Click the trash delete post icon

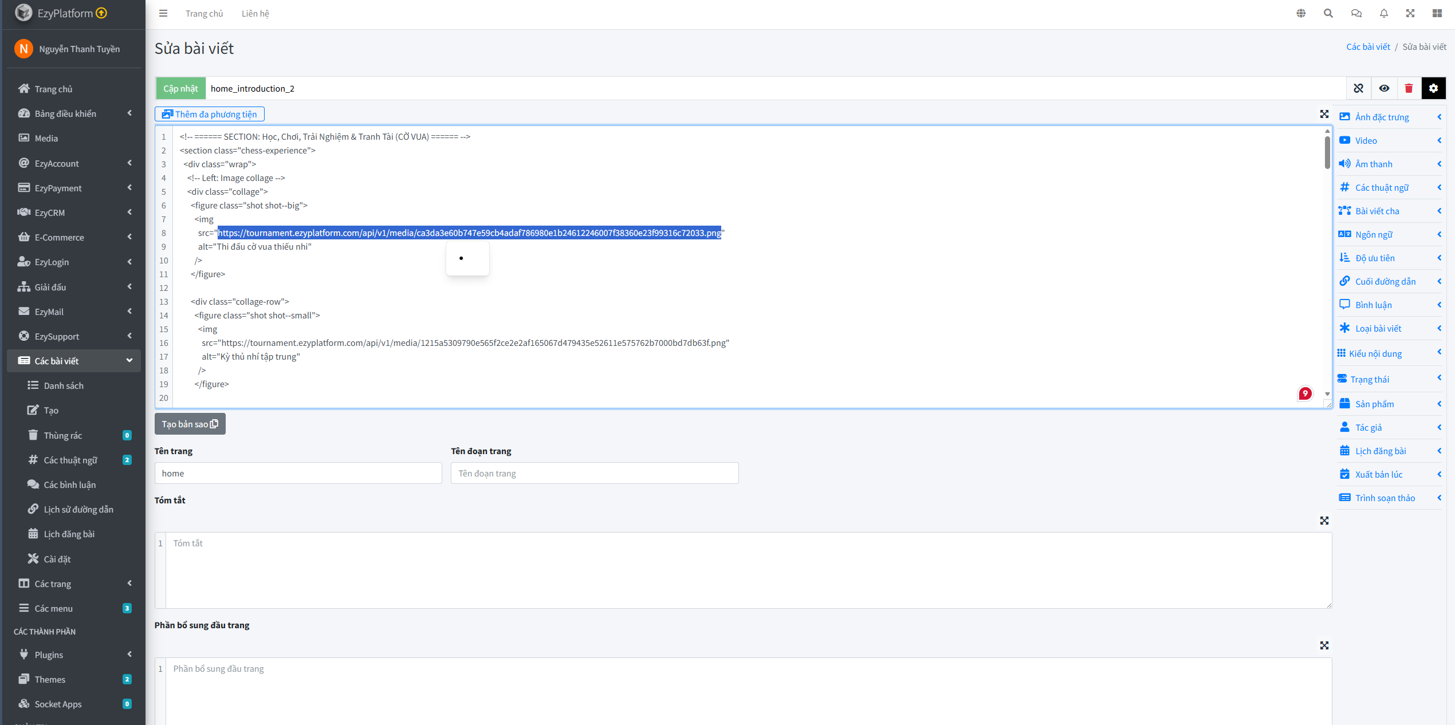pyautogui.click(x=1409, y=88)
